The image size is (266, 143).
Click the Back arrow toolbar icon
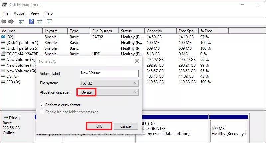3,22
